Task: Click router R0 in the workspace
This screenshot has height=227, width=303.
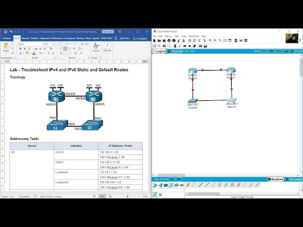Action: click(x=193, y=71)
